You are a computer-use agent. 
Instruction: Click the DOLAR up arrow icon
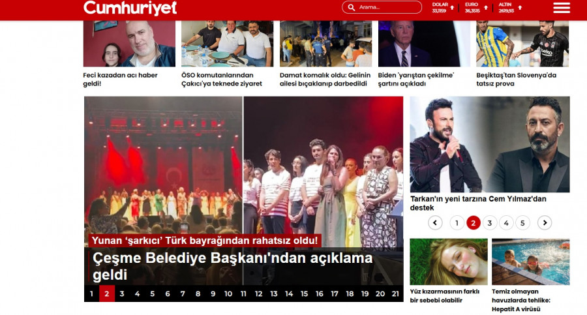click(x=452, y=7)
